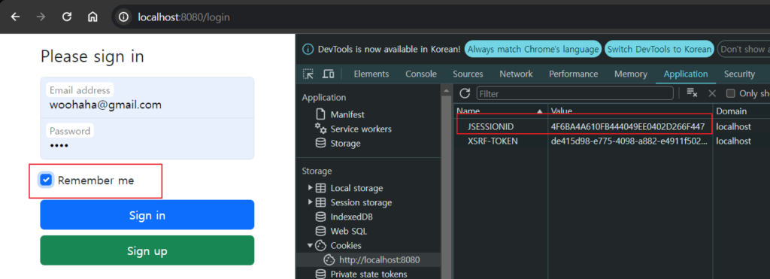Switch to the Performance tab
This screenshot has width=770, height=279.
click(574, 74)
